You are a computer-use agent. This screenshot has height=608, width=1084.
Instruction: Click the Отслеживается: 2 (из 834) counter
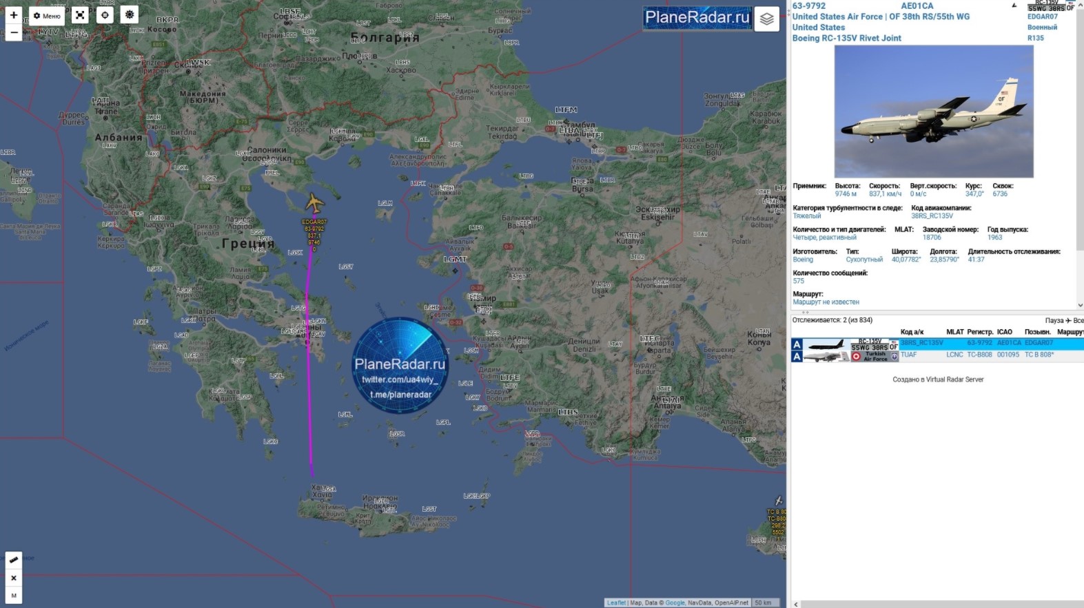pyautogui.click(x=832, y=320)
